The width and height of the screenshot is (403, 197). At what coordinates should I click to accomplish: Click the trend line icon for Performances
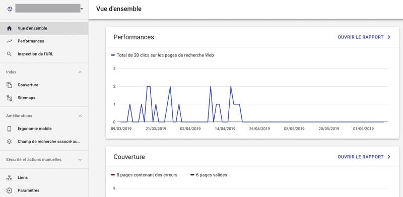(x=9, y=41)
